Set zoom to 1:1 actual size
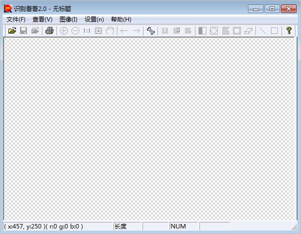 (x=87, y=30)
